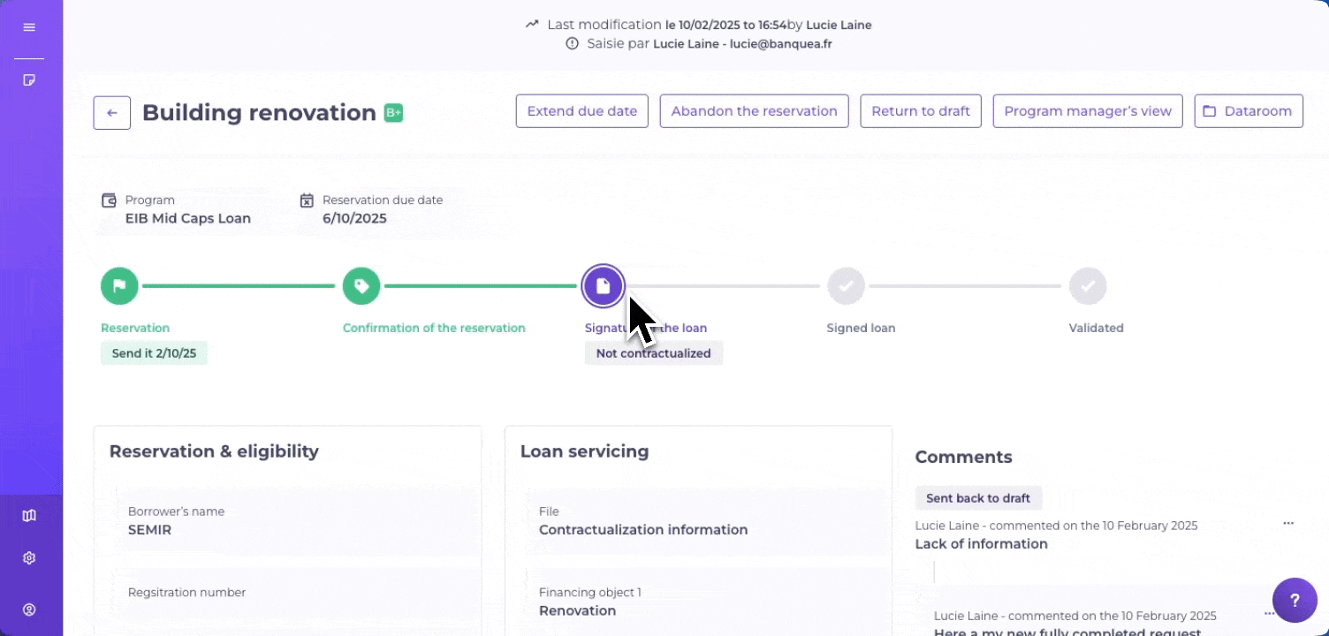Open Program manager's view

point(1088,111)
